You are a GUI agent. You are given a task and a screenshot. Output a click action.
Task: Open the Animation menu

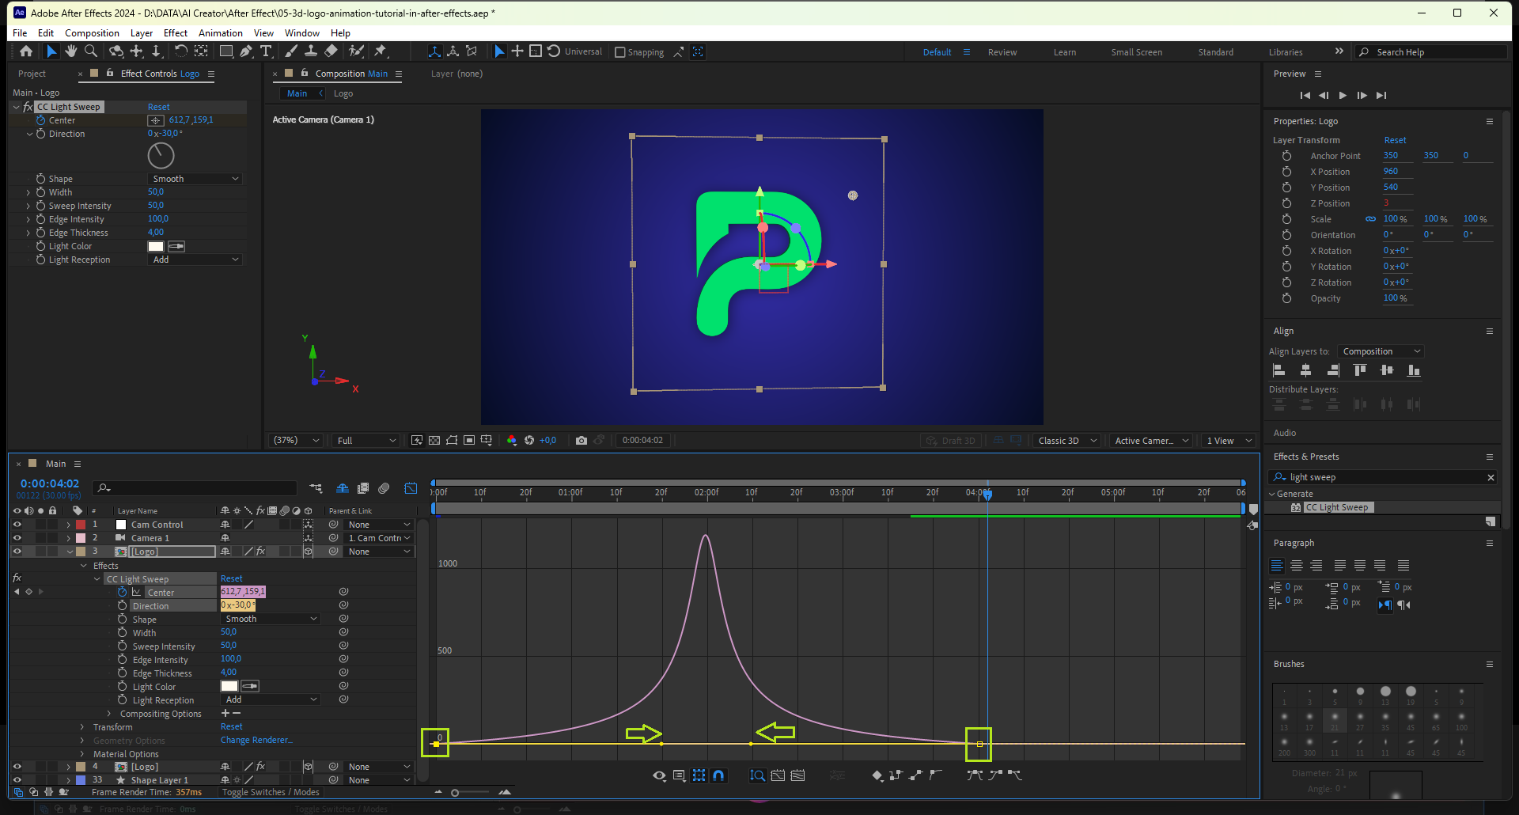tap(220, 33)
